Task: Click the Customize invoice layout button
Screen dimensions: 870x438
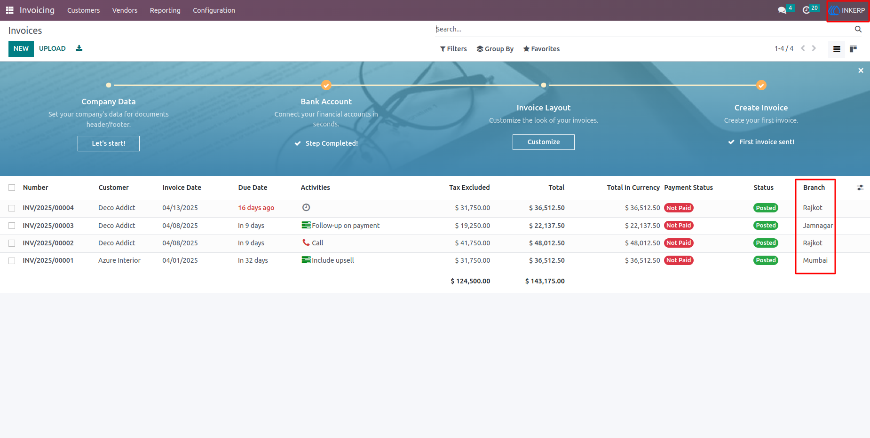Action: click(544, 142)
